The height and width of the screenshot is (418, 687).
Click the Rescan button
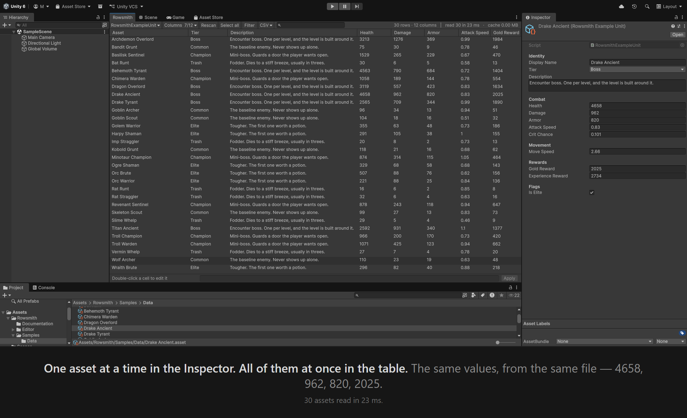point(208,25)
